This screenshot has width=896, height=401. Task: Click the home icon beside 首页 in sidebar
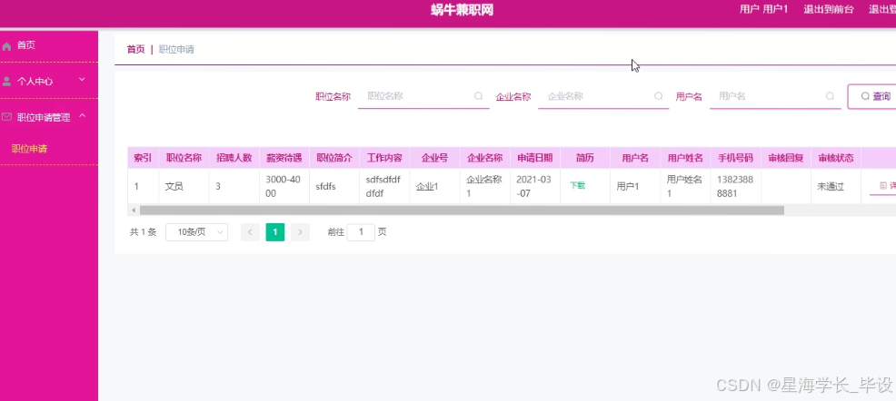coord(7,46)
